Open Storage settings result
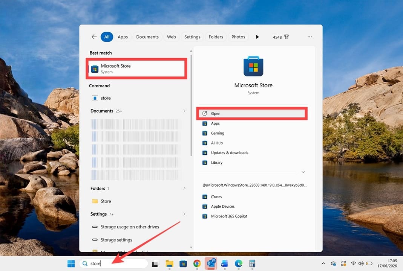Viewport: 403px width, 271px height. pyautogui.click(x=136, y=240)
